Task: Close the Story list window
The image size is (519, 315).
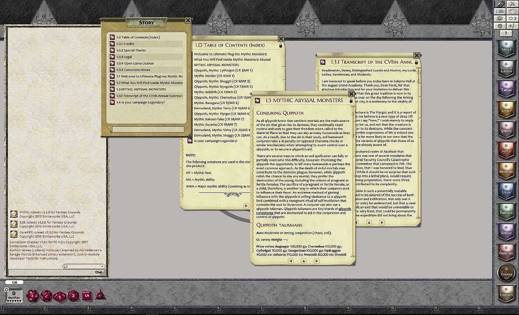Action: pos(188,20)
